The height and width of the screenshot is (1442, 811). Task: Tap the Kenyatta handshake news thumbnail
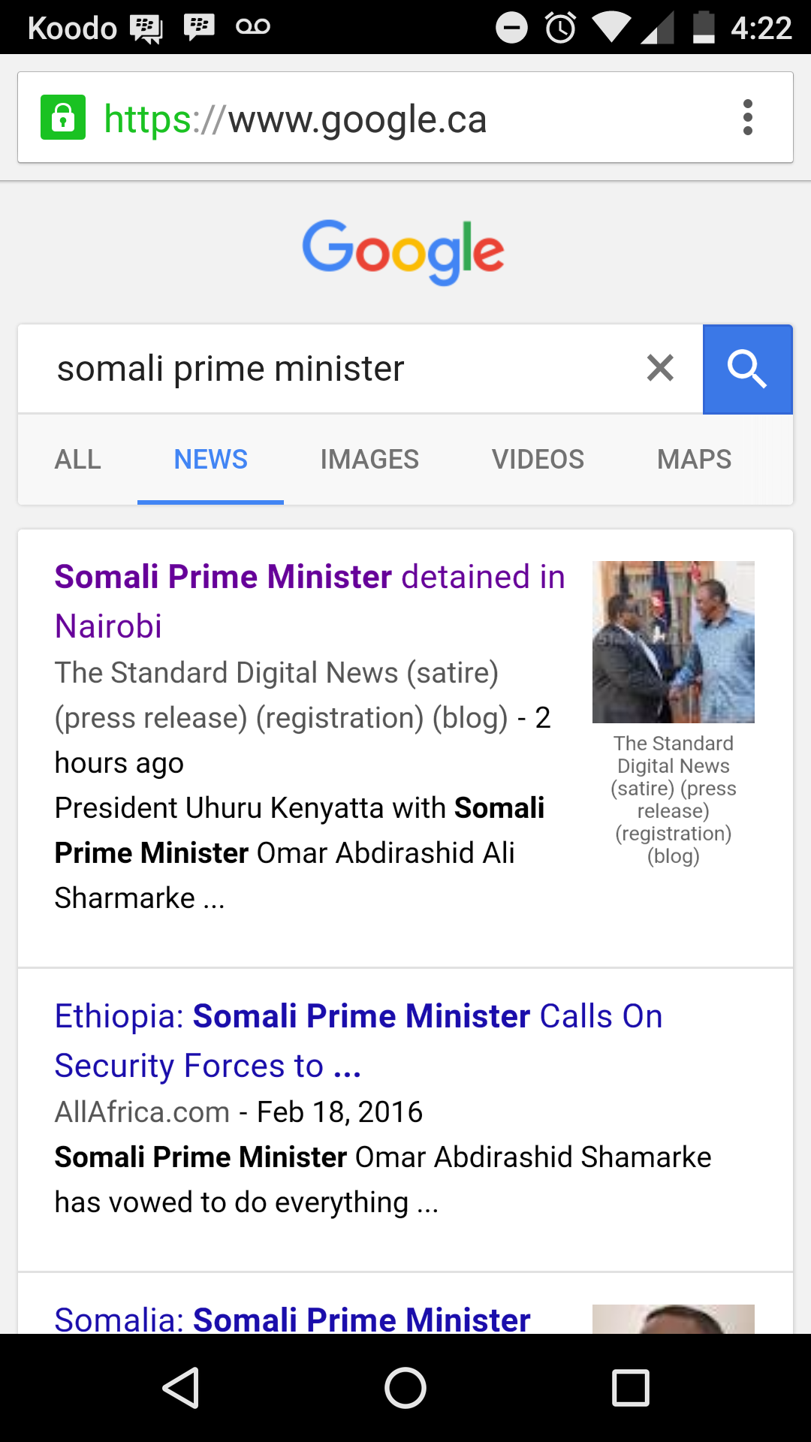click(x=674, y=642)
